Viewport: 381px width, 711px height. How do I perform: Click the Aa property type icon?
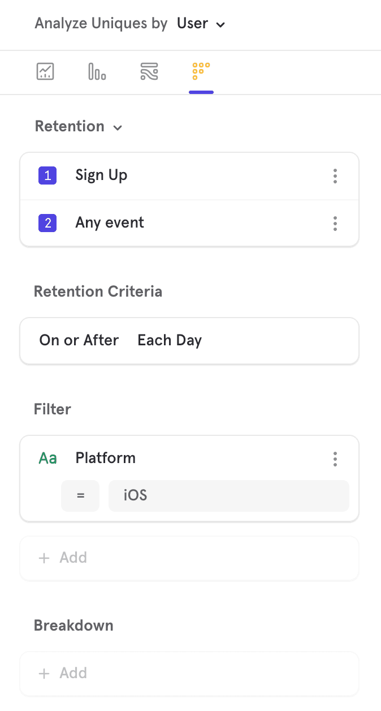click(x=48, y=459)
